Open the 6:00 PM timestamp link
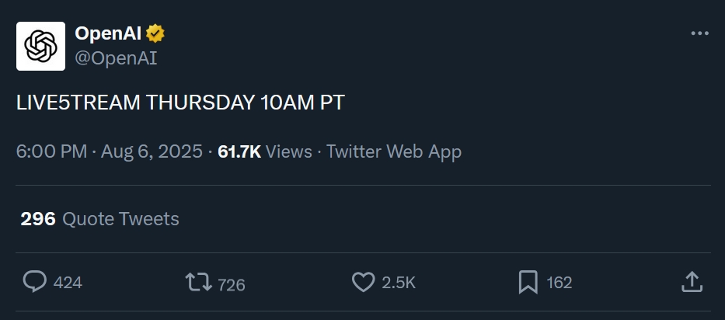This screenshot has width=725, height=320. pyautogui.click(x=51, y=151)
